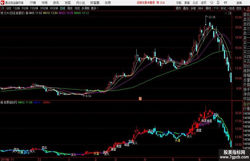Switch to the 60分钟 period tab
This screenshot has height=161, width=250.
click(x=54, y=8)
